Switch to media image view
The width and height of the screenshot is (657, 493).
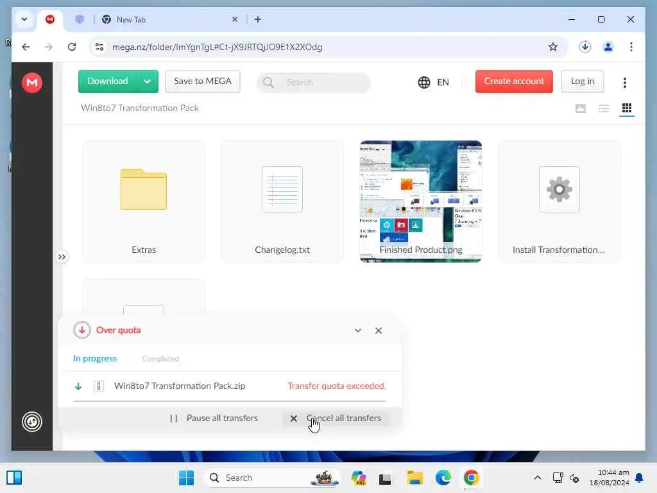[580, 108]
